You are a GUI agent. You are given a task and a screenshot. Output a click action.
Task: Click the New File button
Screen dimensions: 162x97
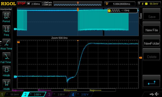pos(151,30)
